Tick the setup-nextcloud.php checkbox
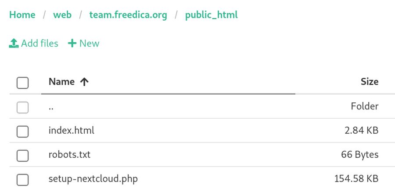395x193 pixels. pyautogui.click(x=22, y=179)
